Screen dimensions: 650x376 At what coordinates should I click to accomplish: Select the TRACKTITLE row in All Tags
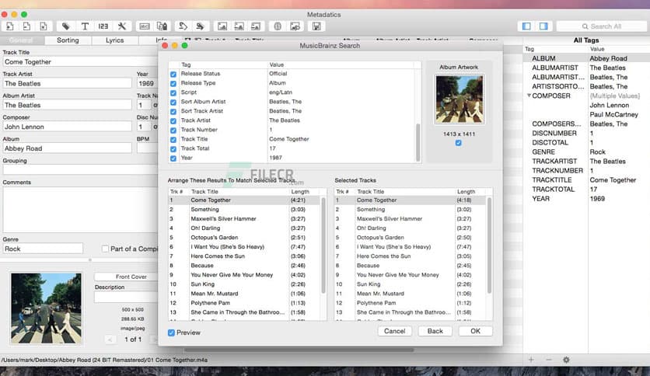586,180
